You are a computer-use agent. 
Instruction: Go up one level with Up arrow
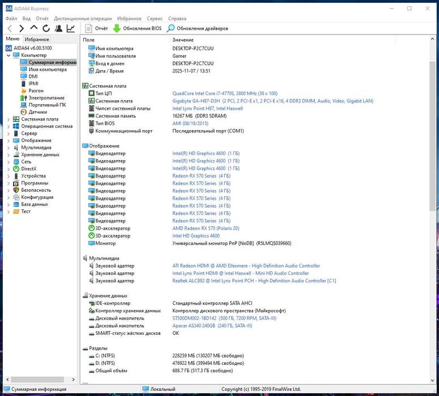pyautogui.click(x=34, y=28)
